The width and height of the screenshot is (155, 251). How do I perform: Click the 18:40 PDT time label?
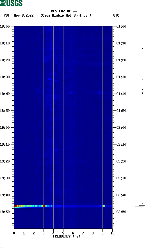click(5, 94)
